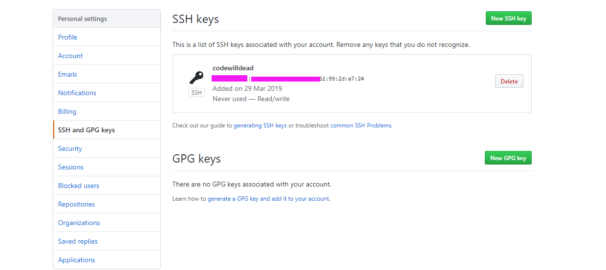The height and width of the screenshot is (270, 606).
Task: Open common SSH Problems troubleshooting link
Action: coord(361,125)
